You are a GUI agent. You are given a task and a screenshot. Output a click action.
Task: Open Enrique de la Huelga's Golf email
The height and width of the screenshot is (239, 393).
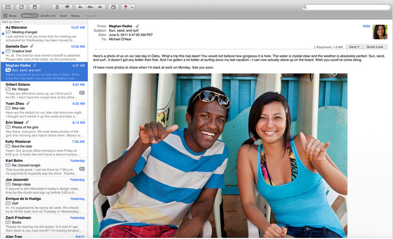(44, 205)
